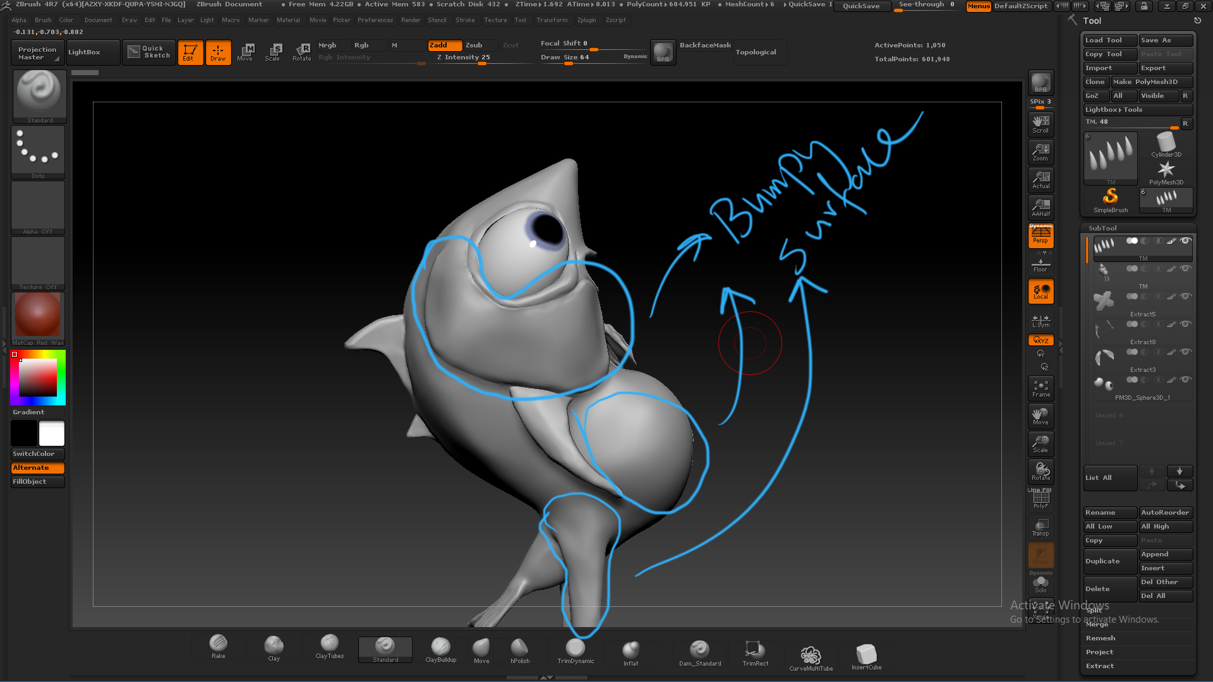
Task: Open the Standard brush picker thumbnail
Action: pos(39,96)
